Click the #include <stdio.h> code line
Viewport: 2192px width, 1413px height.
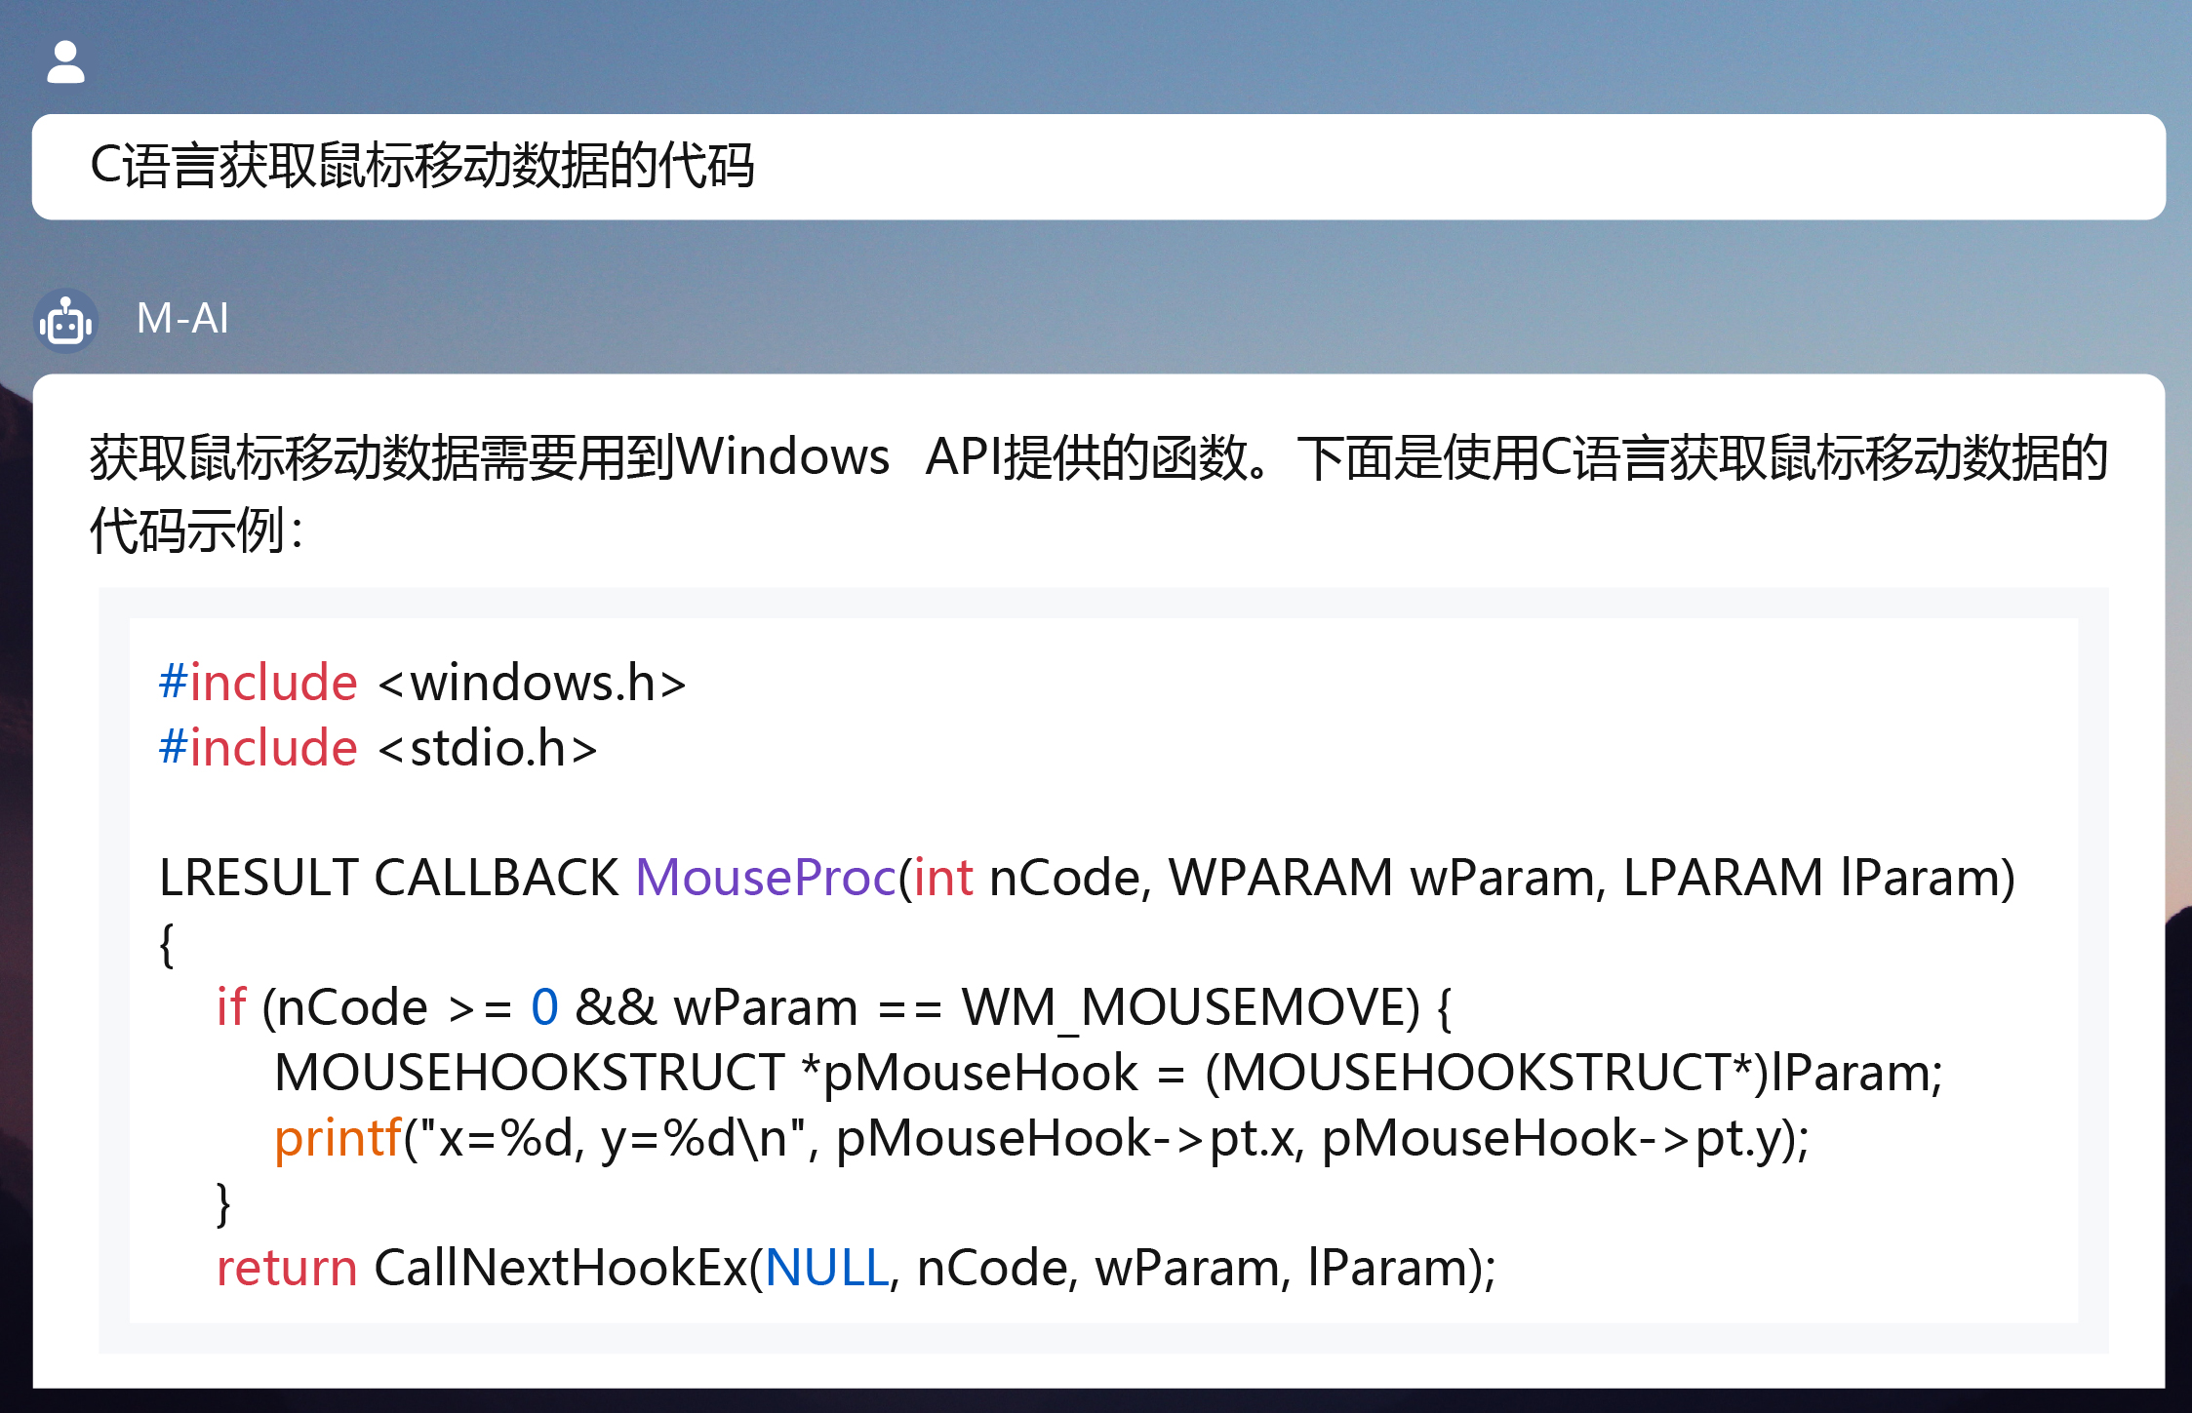(x=379, y=748)
